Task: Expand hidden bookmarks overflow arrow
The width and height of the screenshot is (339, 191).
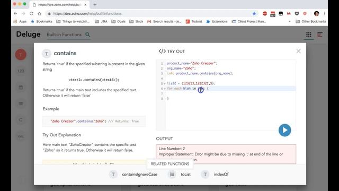Action: pyautogui.click(x=290, y=21)
